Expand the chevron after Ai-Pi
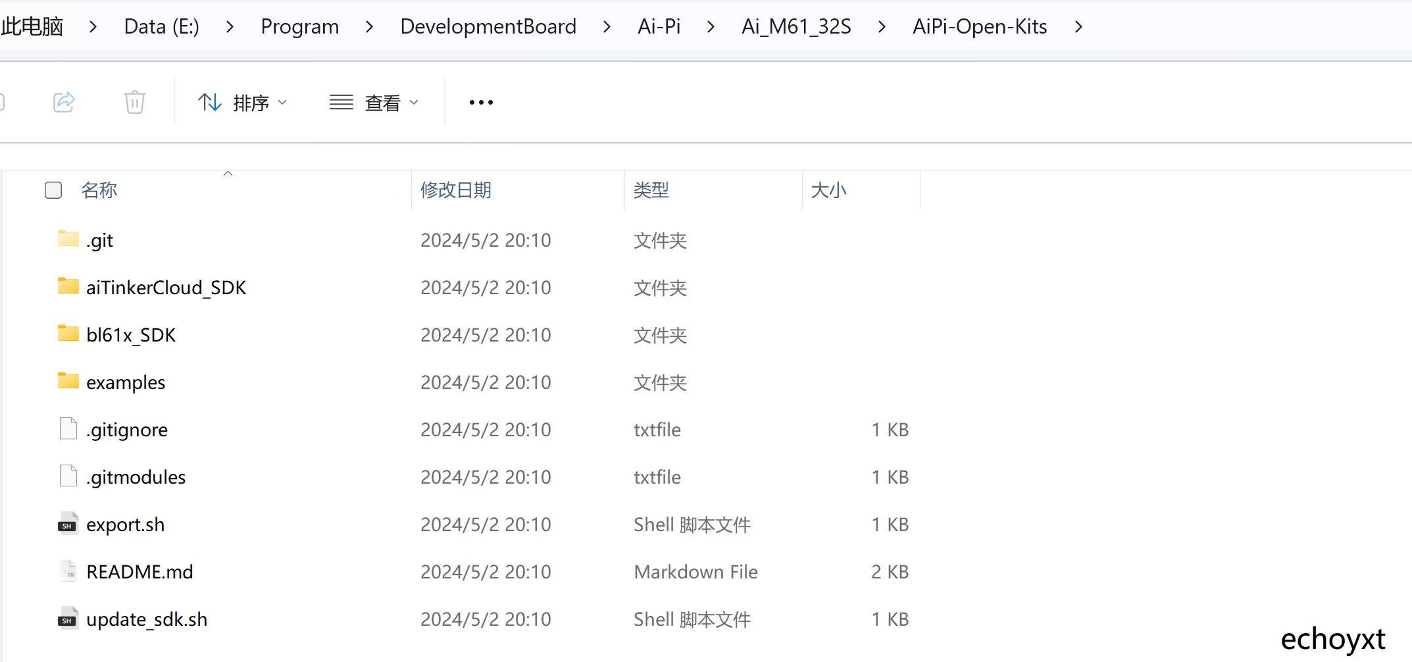Image resolution: width=1412 pixels, height=662 pixels. (x=711, y=27)
